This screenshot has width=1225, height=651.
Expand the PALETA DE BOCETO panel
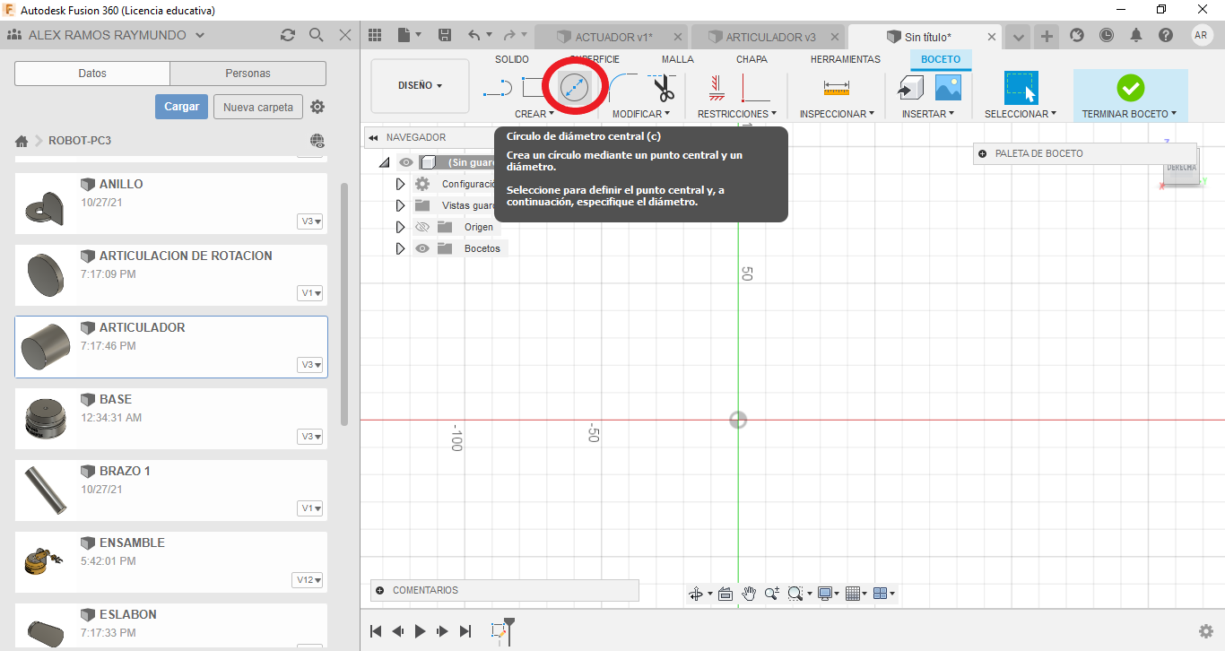(x=983, y=153)
